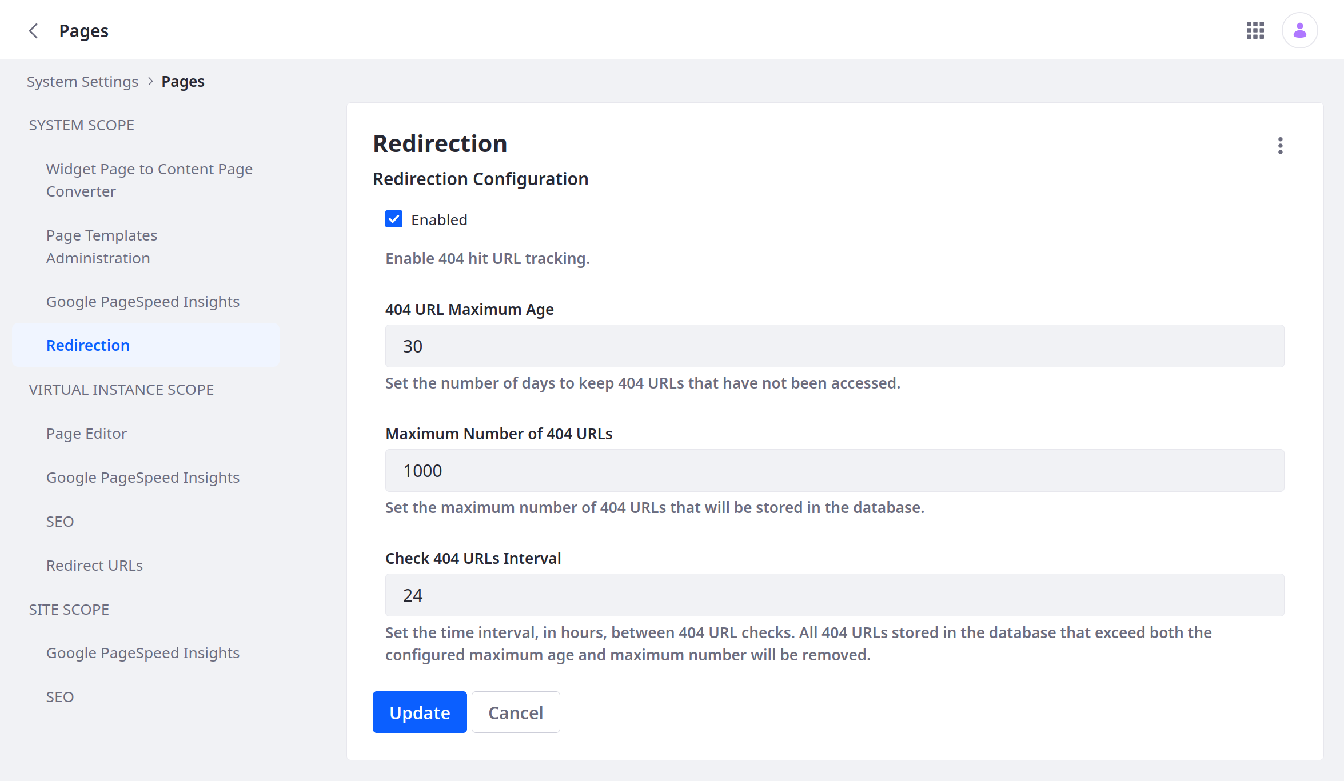Viewport: 1344px width, 781px height.
Task: Click the Update button
Action: tap(420, 712)
